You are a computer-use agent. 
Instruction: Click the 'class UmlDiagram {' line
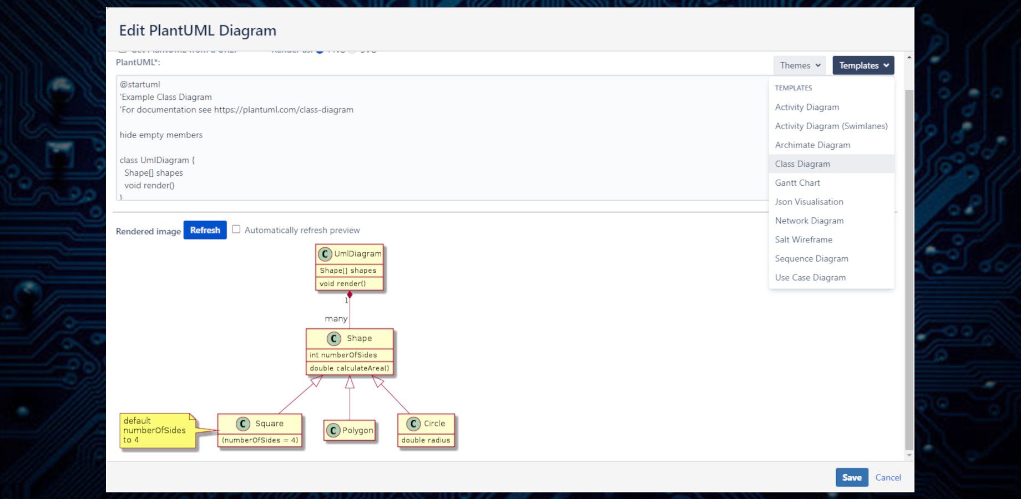click(157, 160)
